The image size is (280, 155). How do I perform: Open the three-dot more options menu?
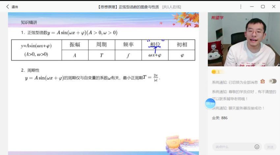(241, 7)
